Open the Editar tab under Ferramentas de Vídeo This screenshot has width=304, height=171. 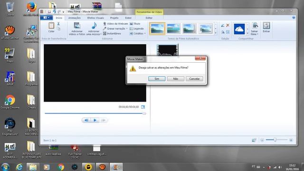pos(149,18)
